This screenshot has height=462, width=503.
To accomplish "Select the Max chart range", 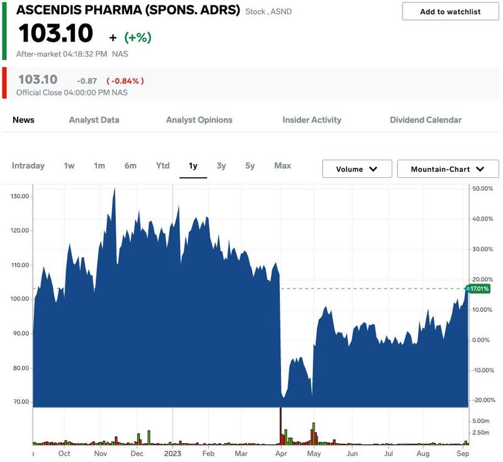I will click(x=282, y=166).
